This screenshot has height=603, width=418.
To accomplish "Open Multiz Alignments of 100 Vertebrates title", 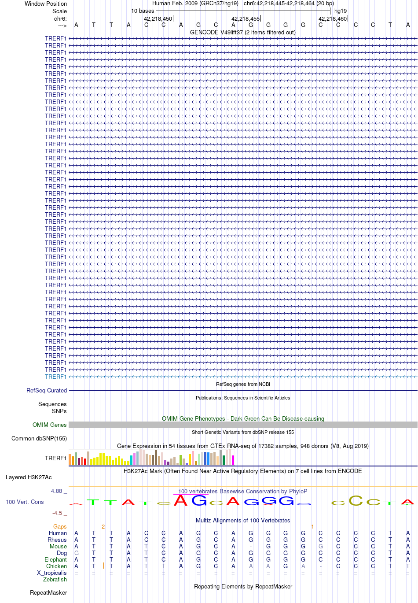I will click(x=243, y=521).
